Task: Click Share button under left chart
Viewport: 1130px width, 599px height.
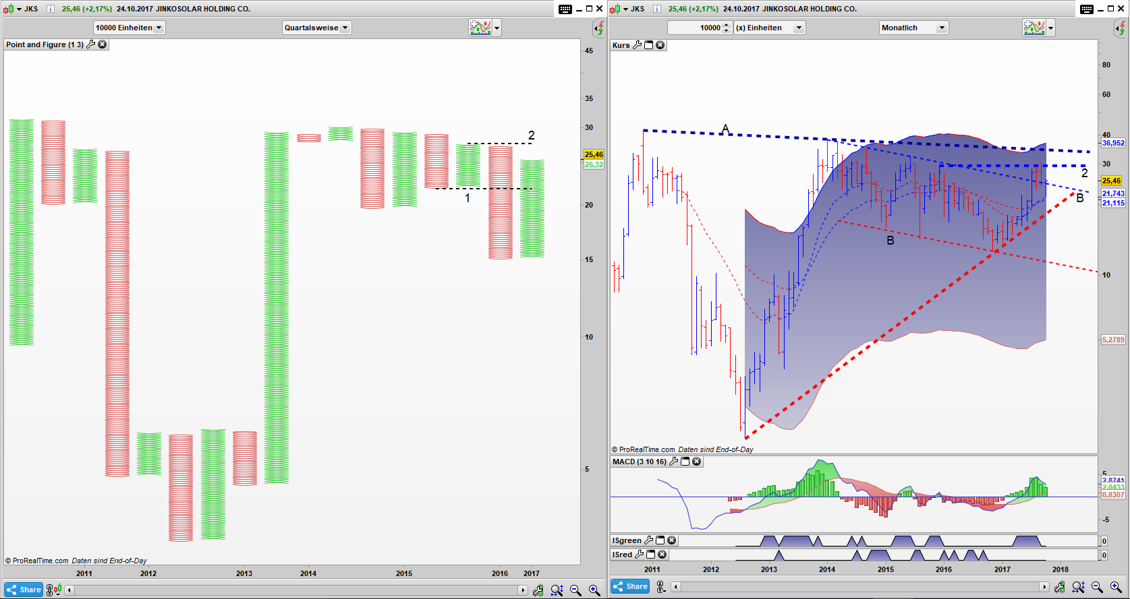Action: [24, 590]
